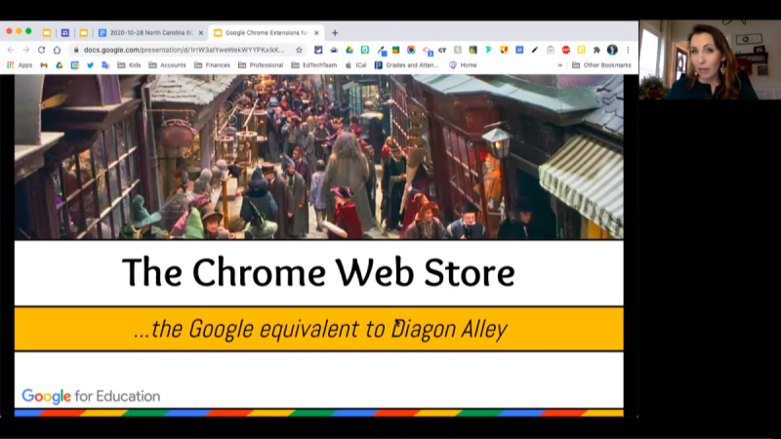Open the Chrome profile avatar
Image resolution: width=781 pixels, height=439 pixels.
[612, 50]
